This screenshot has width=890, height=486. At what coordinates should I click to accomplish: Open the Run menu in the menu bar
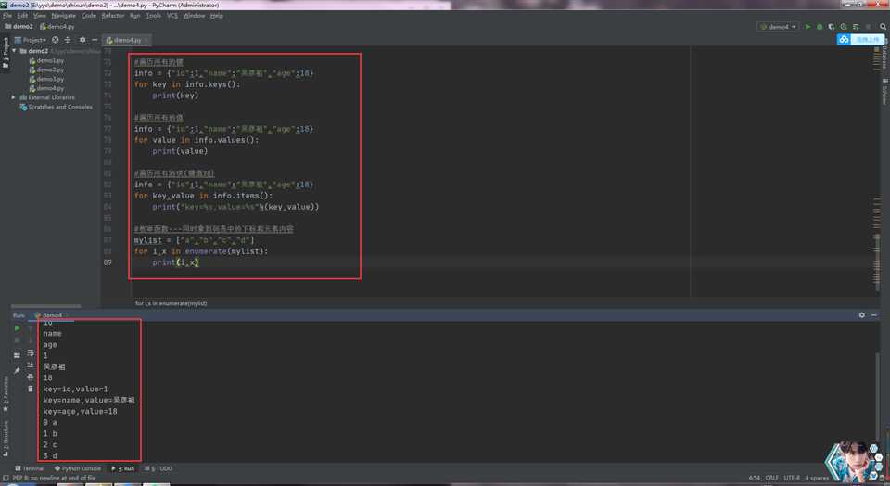134,16
